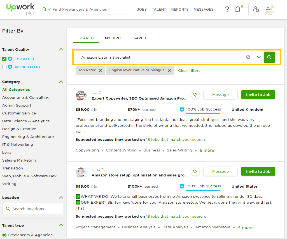Image resolution: width=287 pixels, height=239 pixels.
Task: Open the help question mark icon
Action: [227, 9]
